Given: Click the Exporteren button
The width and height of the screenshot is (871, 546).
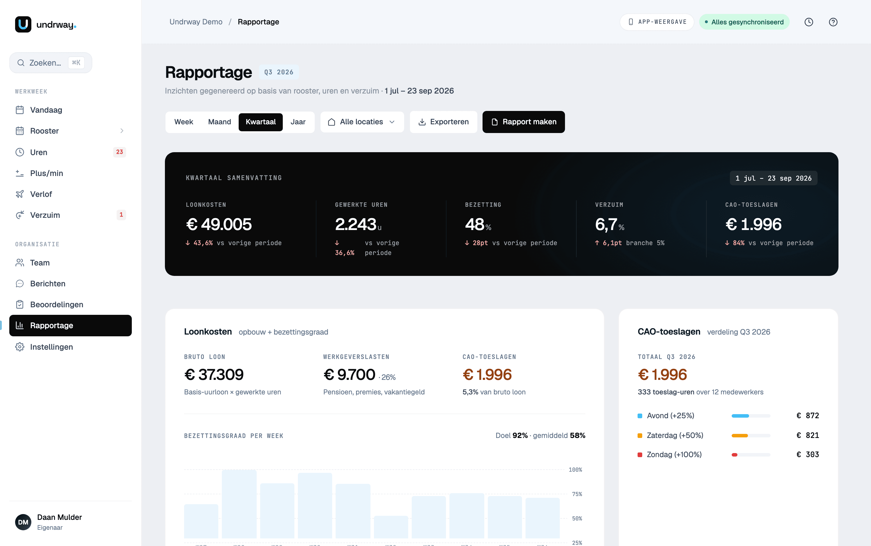Looking at the screenshot, I should (443, 122).
